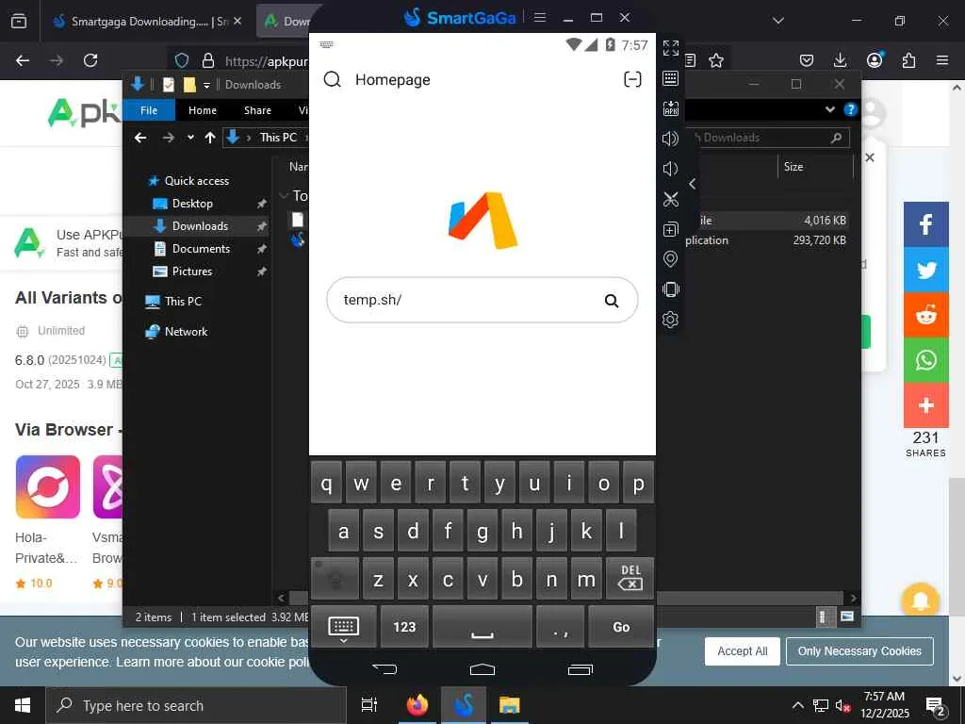Collapse SmartGaGa sidebar with left chevron
The image size is (965, 724).
(x=693, y=184)
